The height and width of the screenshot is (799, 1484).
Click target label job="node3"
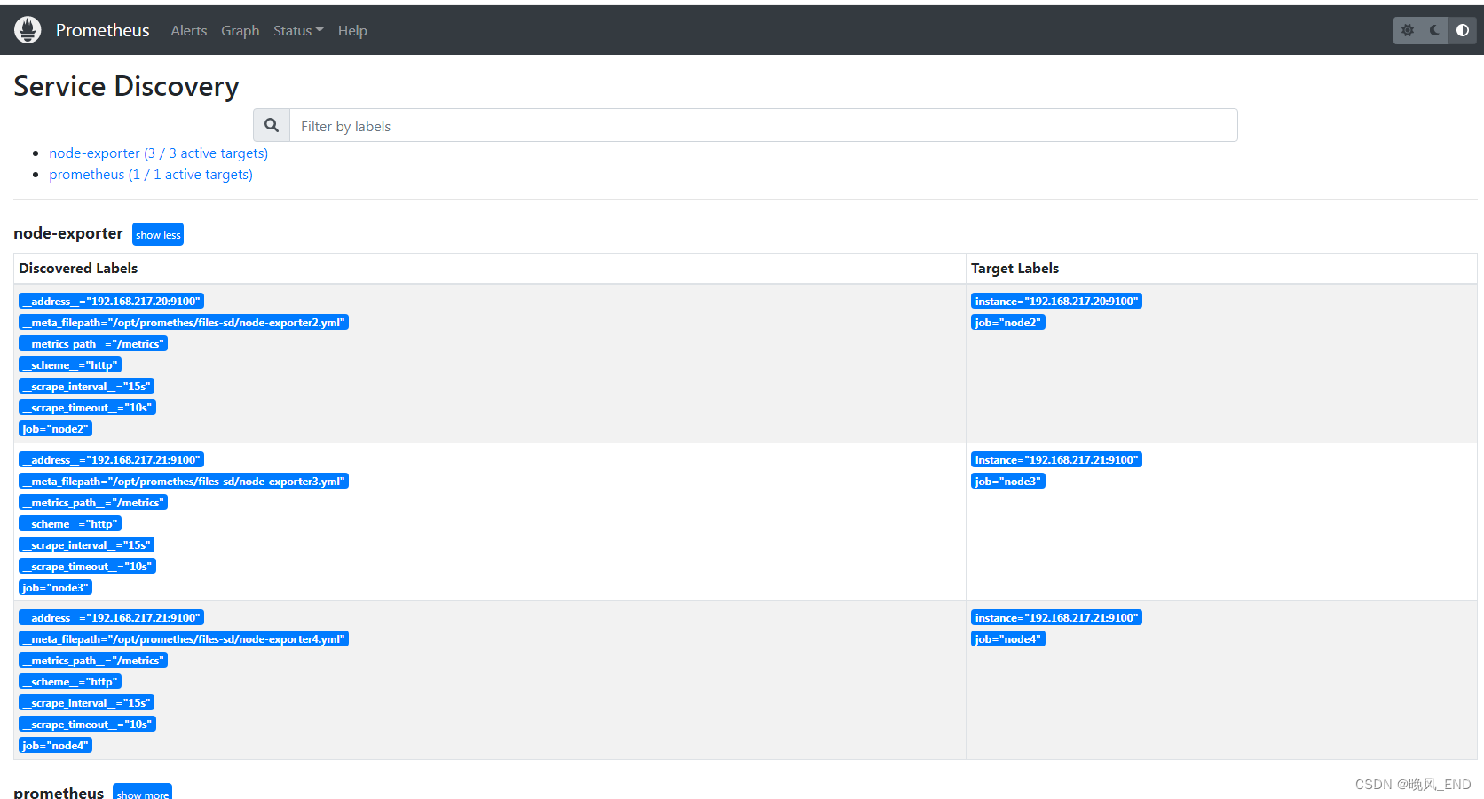(1008, 482)
